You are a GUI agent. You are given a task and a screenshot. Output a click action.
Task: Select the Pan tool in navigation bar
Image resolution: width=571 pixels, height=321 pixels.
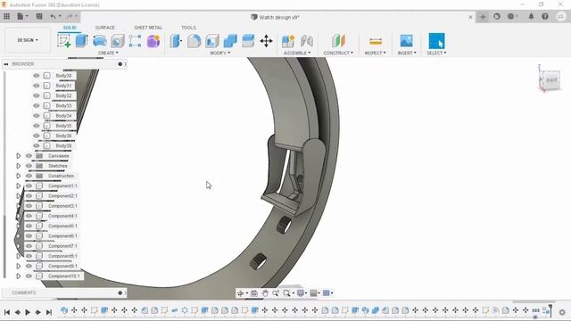point(265,293)
